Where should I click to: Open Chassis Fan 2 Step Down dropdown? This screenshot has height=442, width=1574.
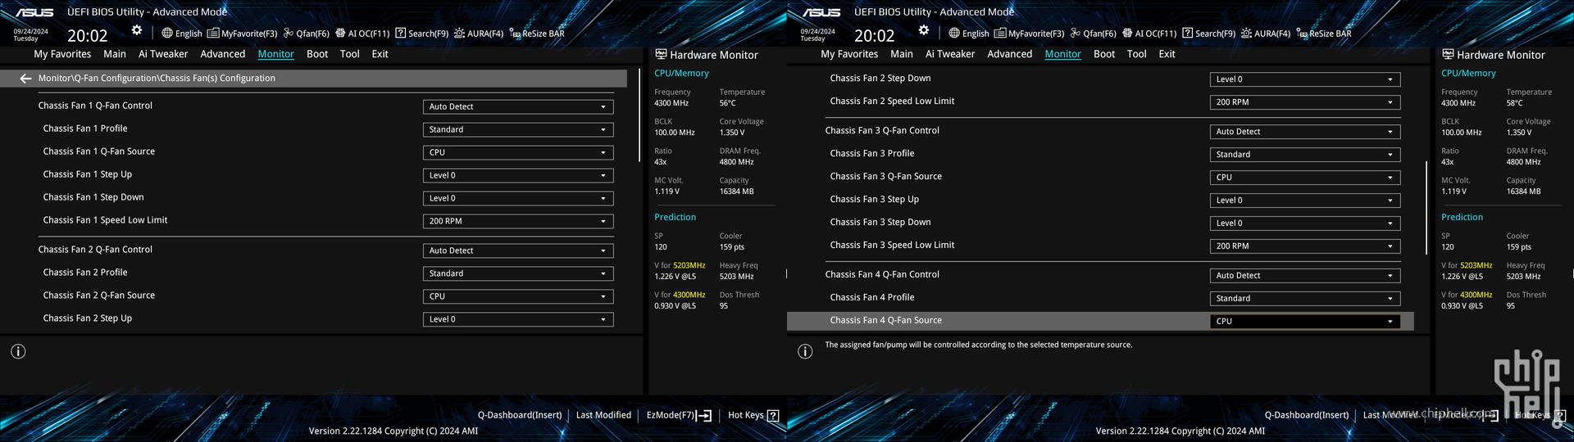pyautogui.click(x=1305, y=79)
